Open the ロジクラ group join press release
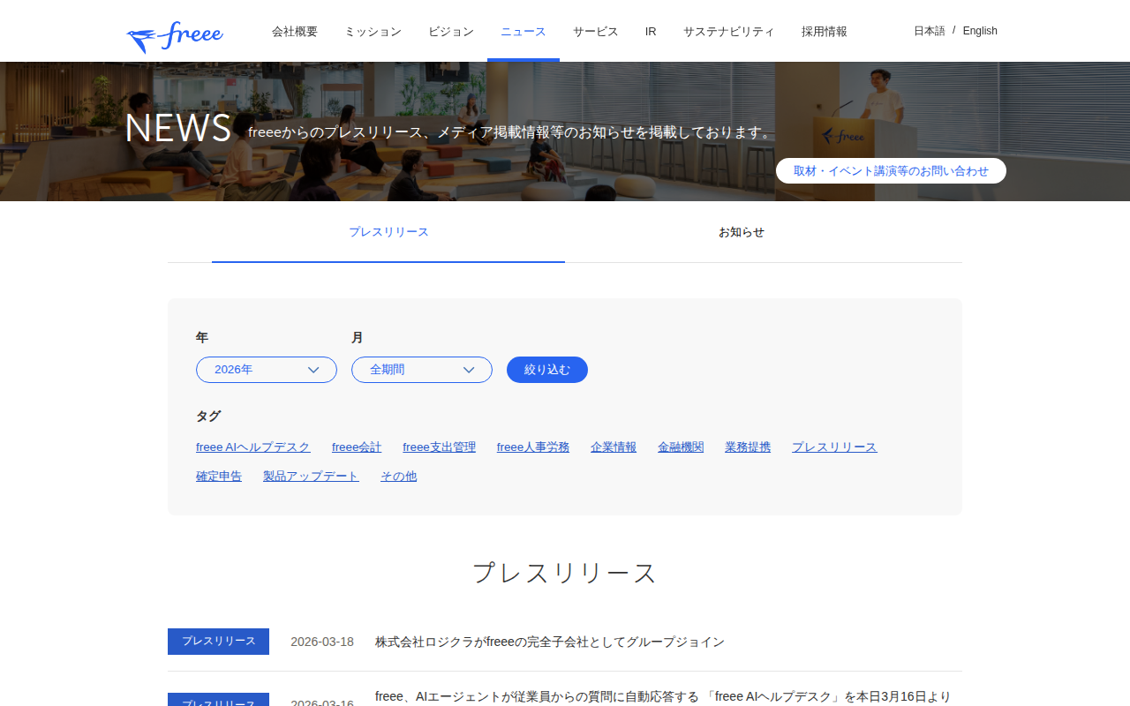This screenshot has height=706, width=1130. 549,642
